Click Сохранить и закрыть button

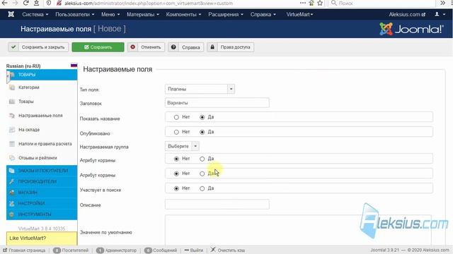coord(38,47)
